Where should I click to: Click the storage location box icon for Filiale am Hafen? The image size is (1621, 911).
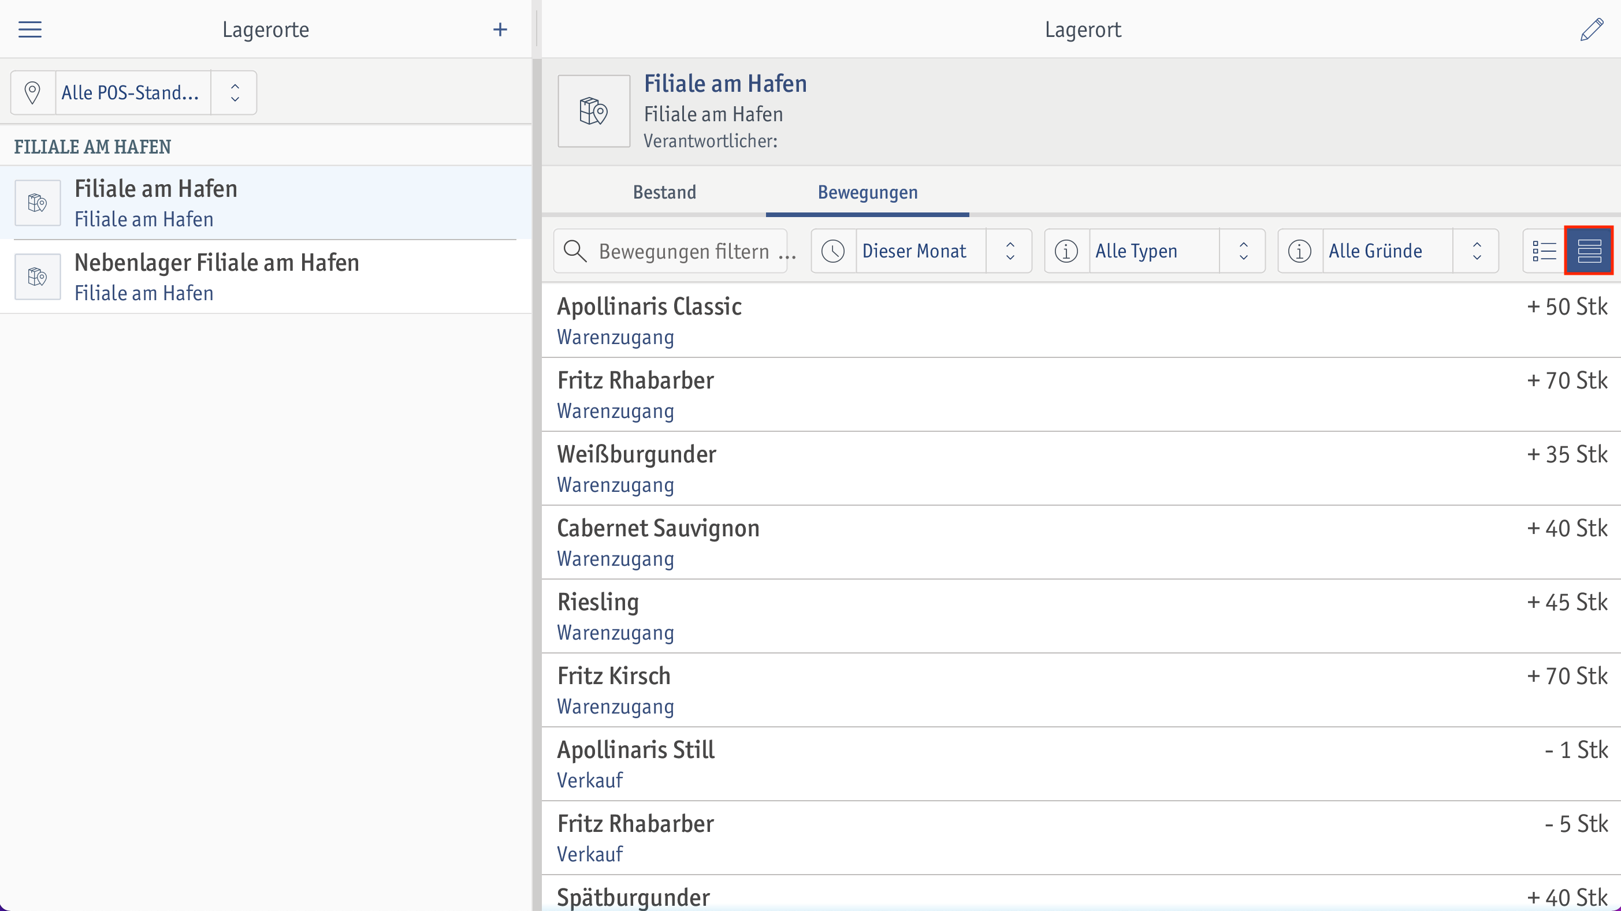pos(38,203)
